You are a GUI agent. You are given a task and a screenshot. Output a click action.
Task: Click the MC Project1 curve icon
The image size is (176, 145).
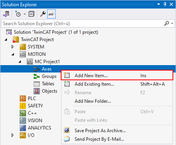point(30,62)
